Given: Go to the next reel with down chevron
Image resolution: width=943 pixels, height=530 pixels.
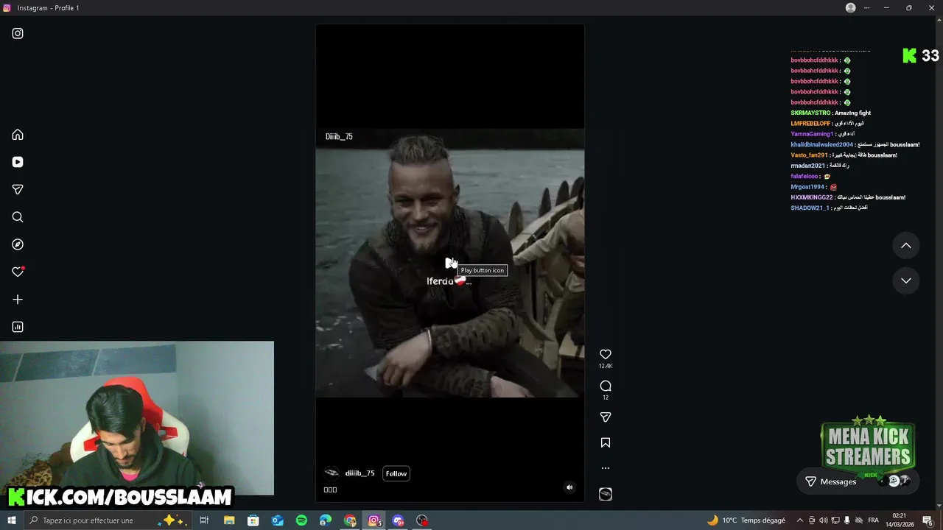Looking at the screenshot, I should point(906,280).
